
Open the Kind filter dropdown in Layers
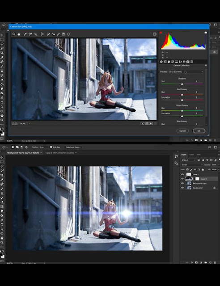pyautogui.click(x=188, y=160)
